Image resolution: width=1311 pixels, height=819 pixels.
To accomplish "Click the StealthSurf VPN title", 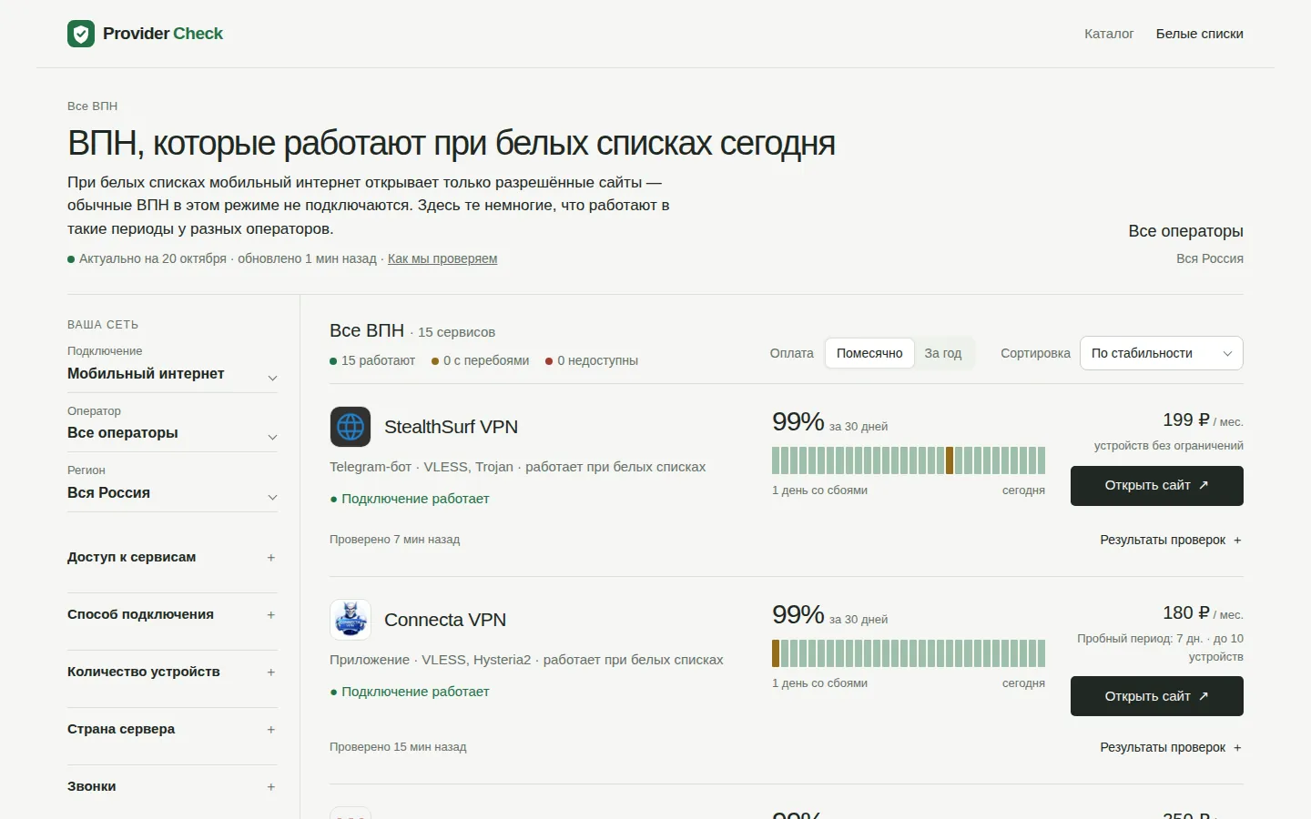I will pyautogui.click(x=451, y=427).
